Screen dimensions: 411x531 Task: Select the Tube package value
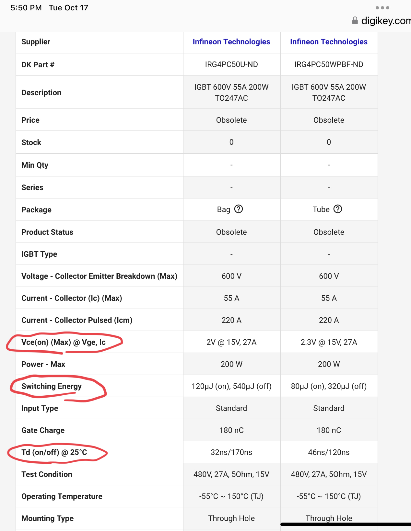(321, 209)
